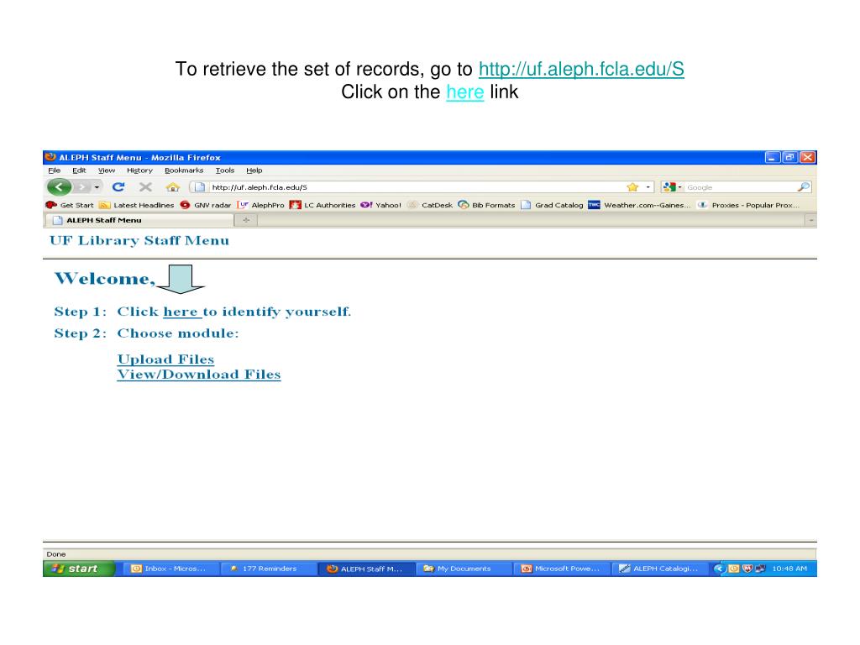The width and height of the screenshot is (860, 645).
Task: Switch to 177 Reminders taskbar item
Action: (269, 569)
